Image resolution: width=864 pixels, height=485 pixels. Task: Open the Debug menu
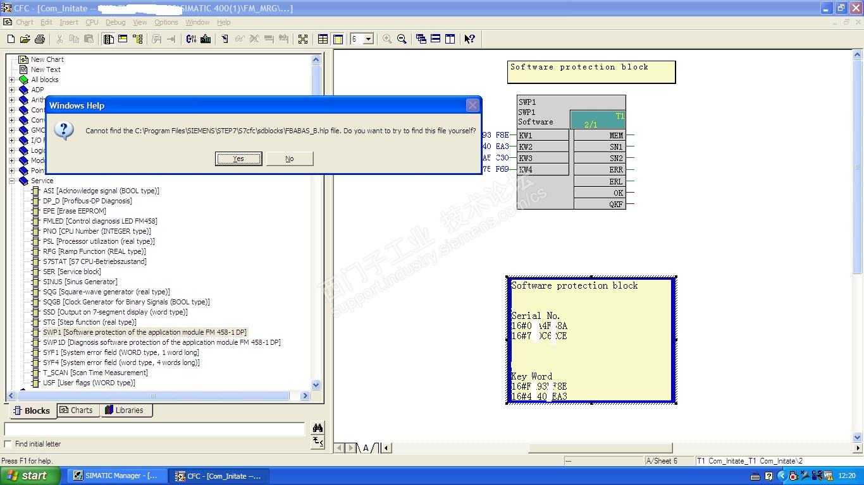[x=116, y=22]
